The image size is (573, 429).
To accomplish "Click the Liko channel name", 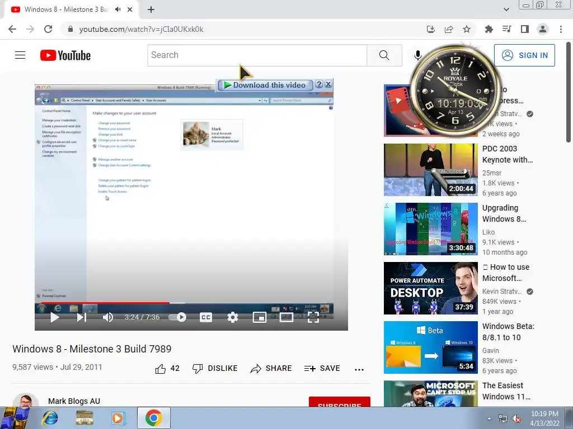I will (x=488, y=232).
